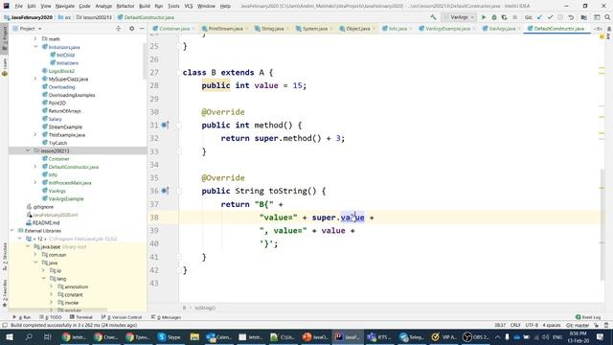This screenshot has width=613, height=345.
Task: Switch to String.java tab
Action: coord(272,29)
